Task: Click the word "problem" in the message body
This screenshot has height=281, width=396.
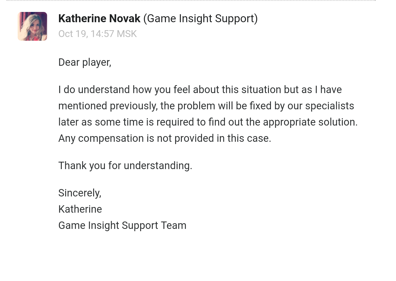Action: coord(196,106)
